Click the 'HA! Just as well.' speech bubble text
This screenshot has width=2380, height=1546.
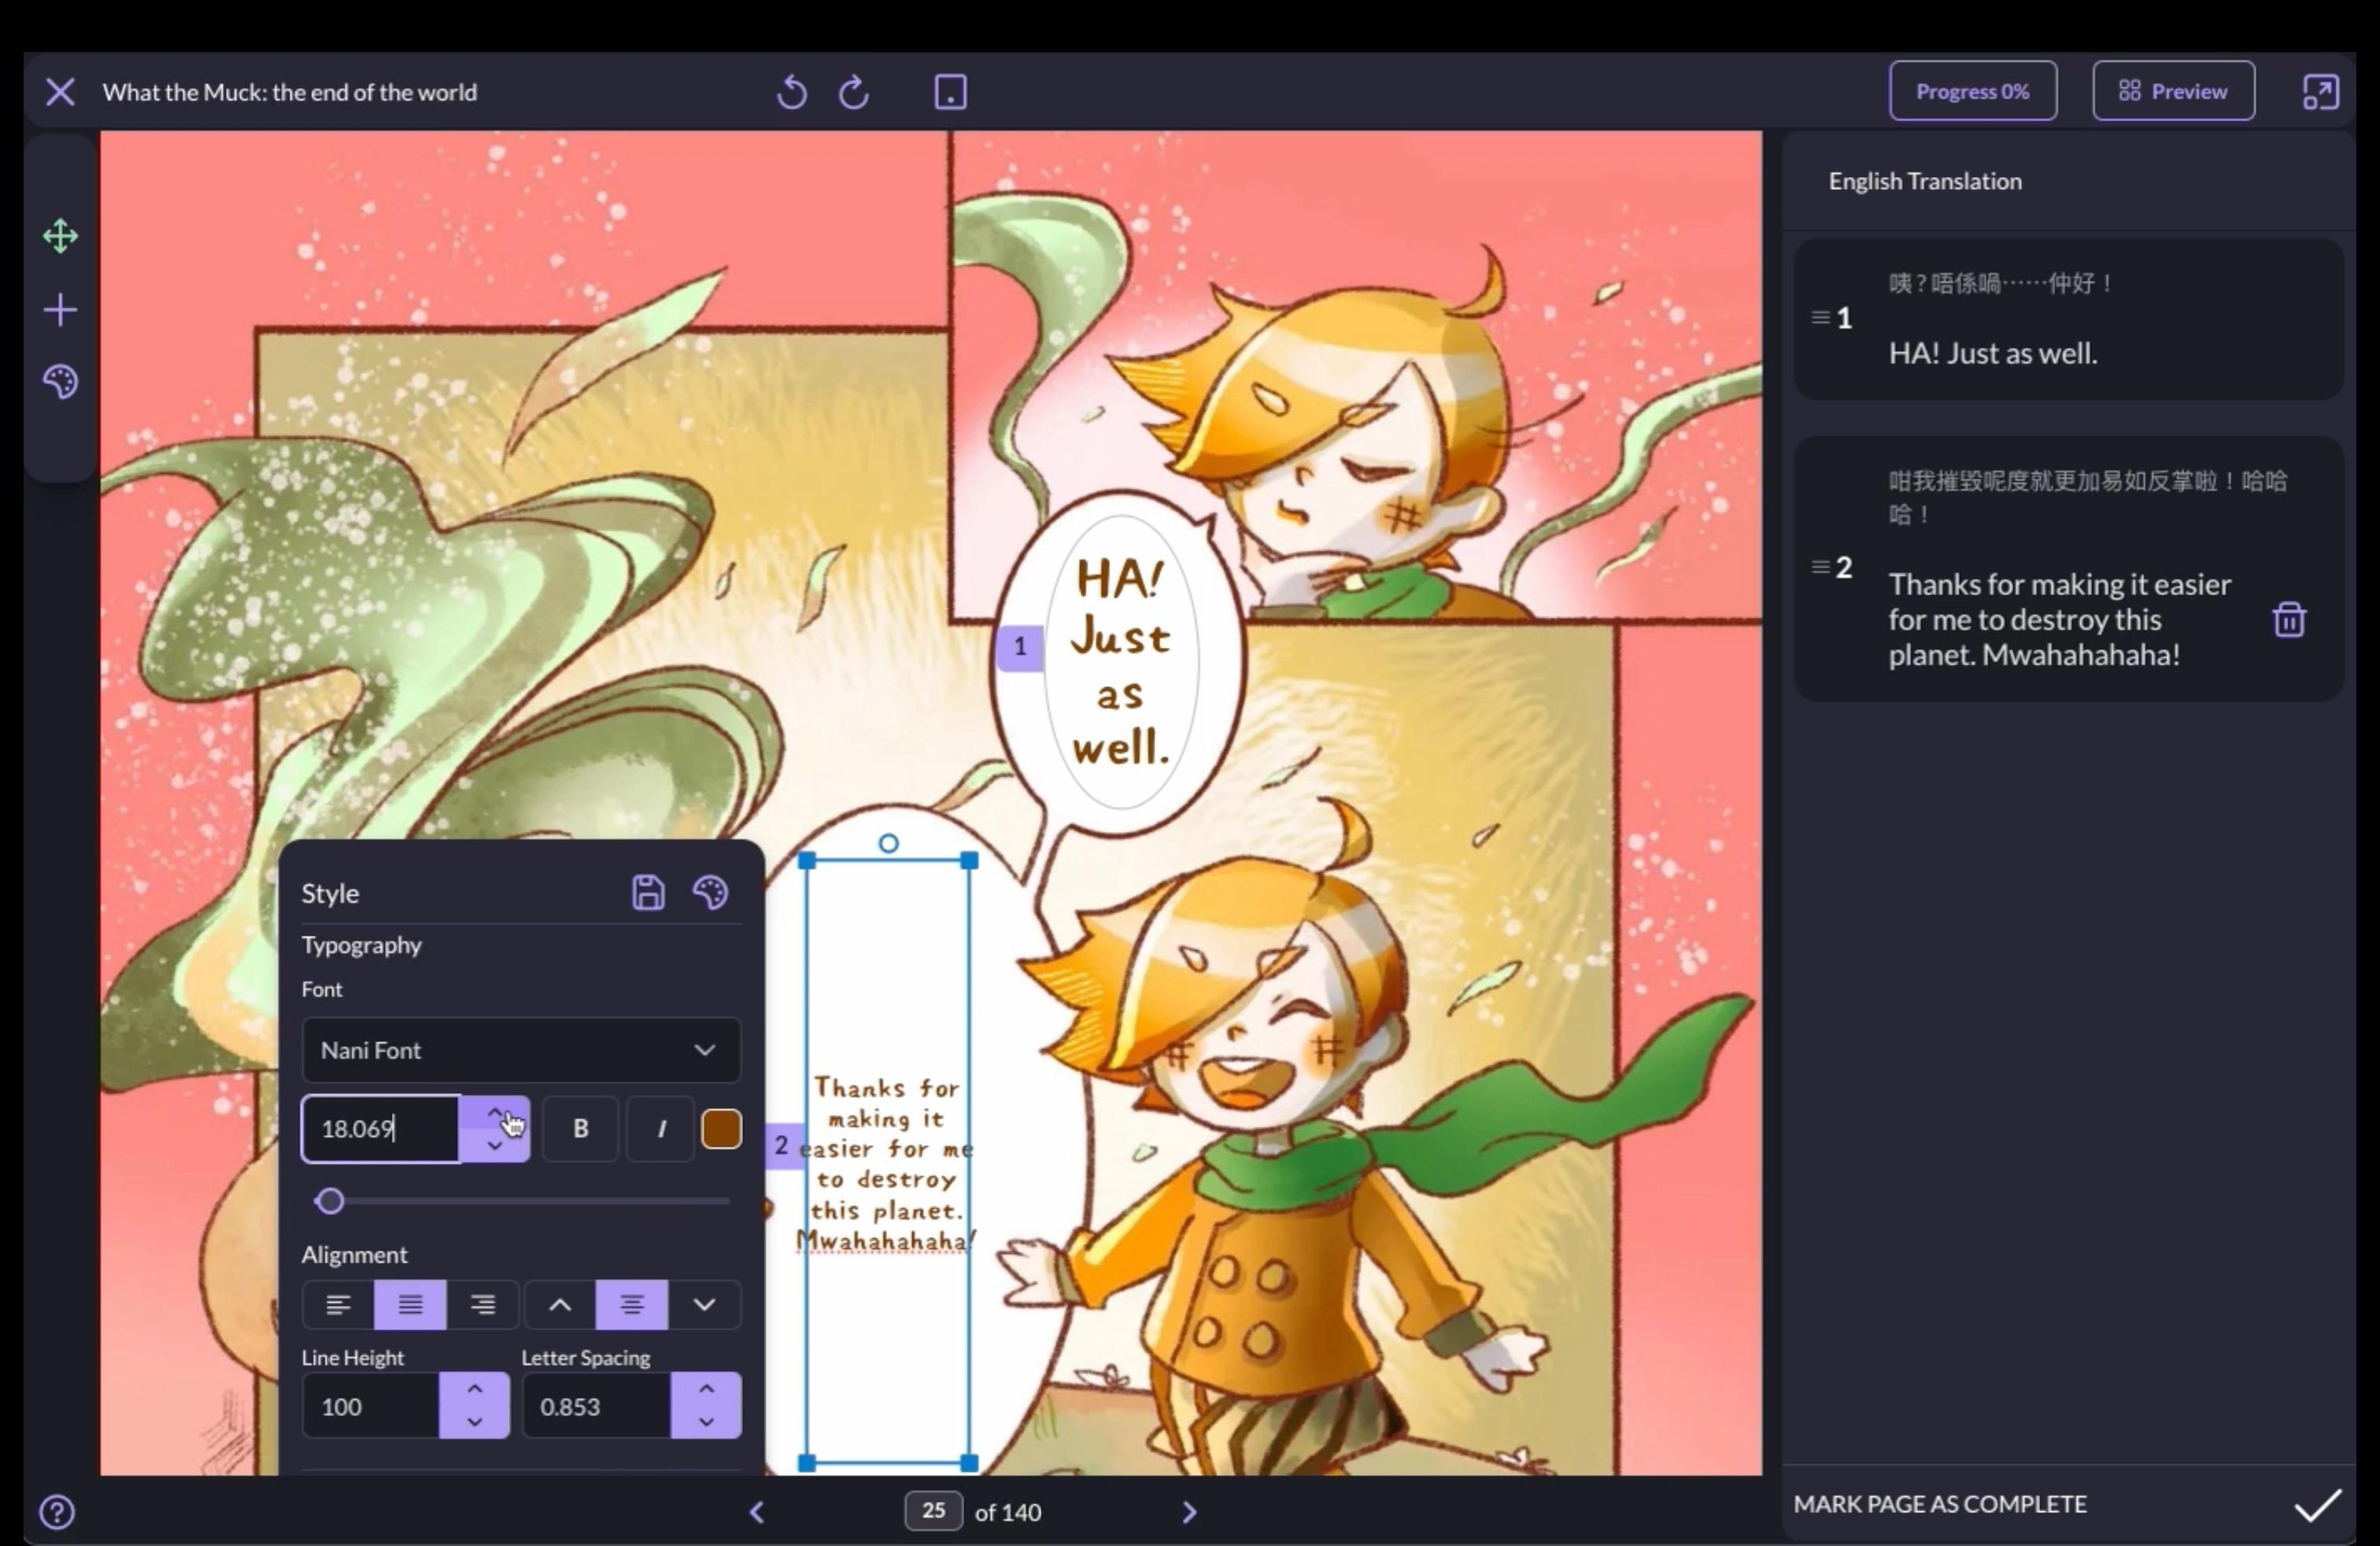coord(1120,662)
